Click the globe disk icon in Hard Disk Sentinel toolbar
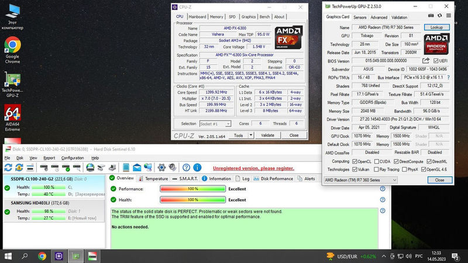The image size is (468, 263). (x=90, y=168)
